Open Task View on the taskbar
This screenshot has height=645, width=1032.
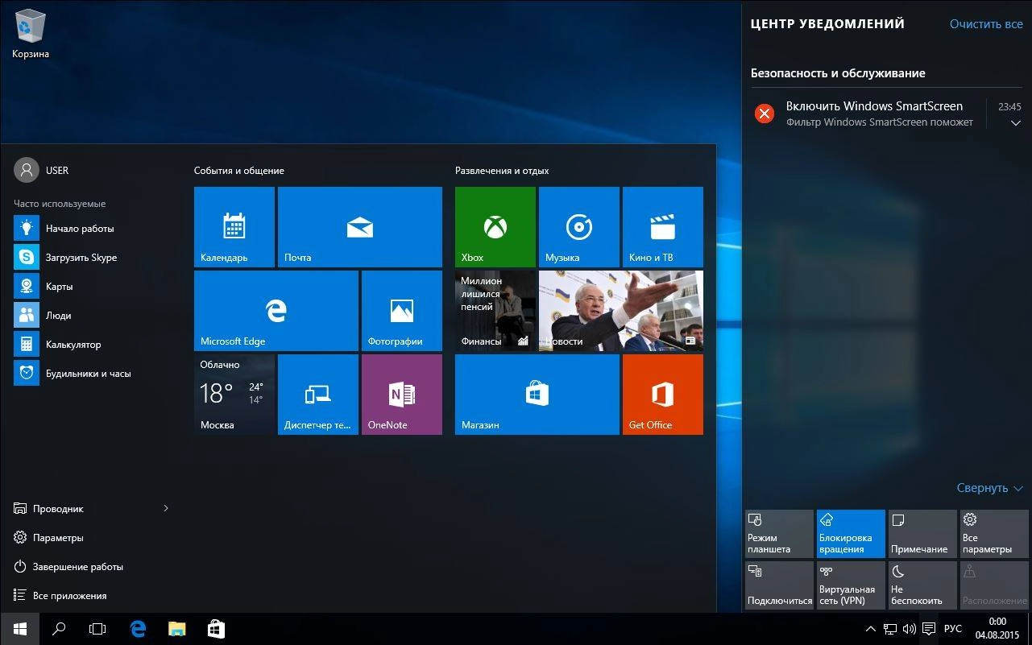click(97, 629)
